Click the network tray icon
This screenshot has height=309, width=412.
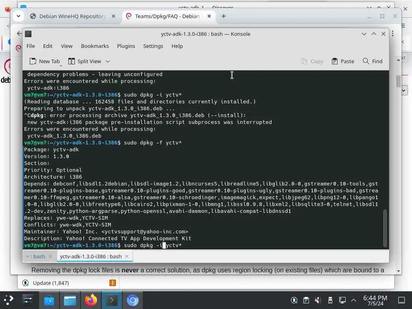coord(342,300)
